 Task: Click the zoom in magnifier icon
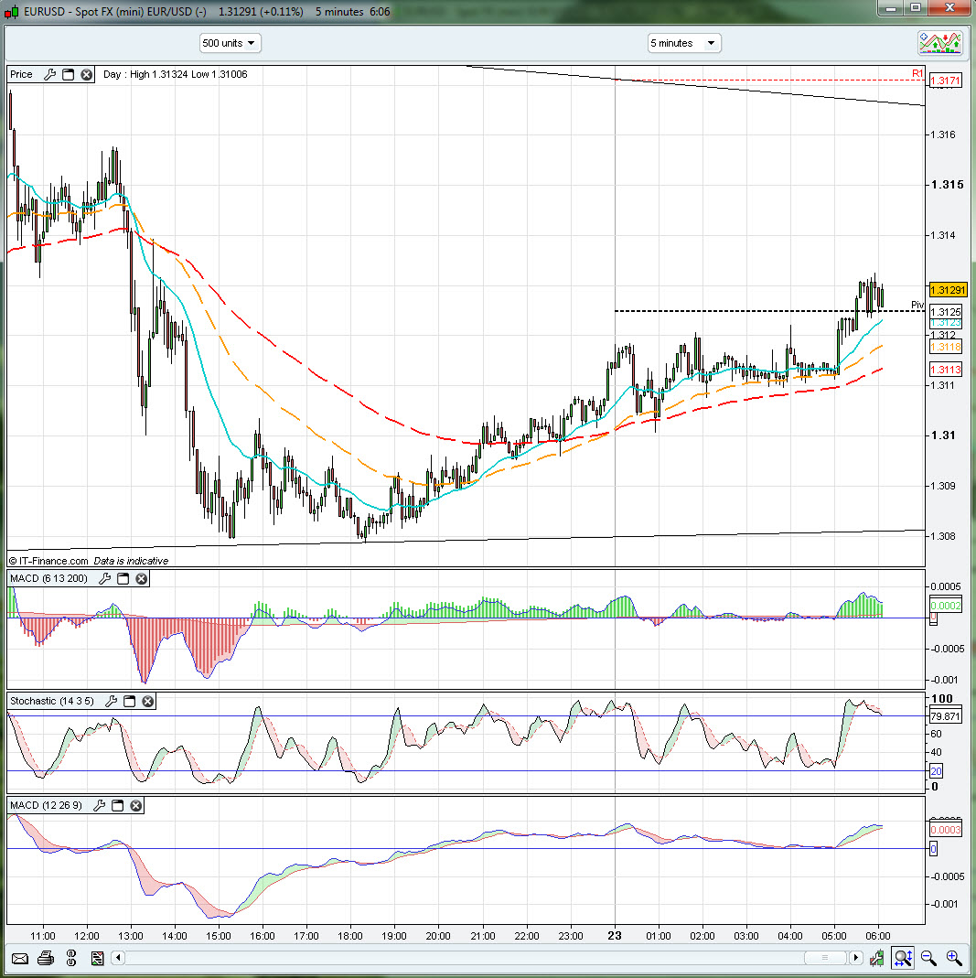pos(954,958)
